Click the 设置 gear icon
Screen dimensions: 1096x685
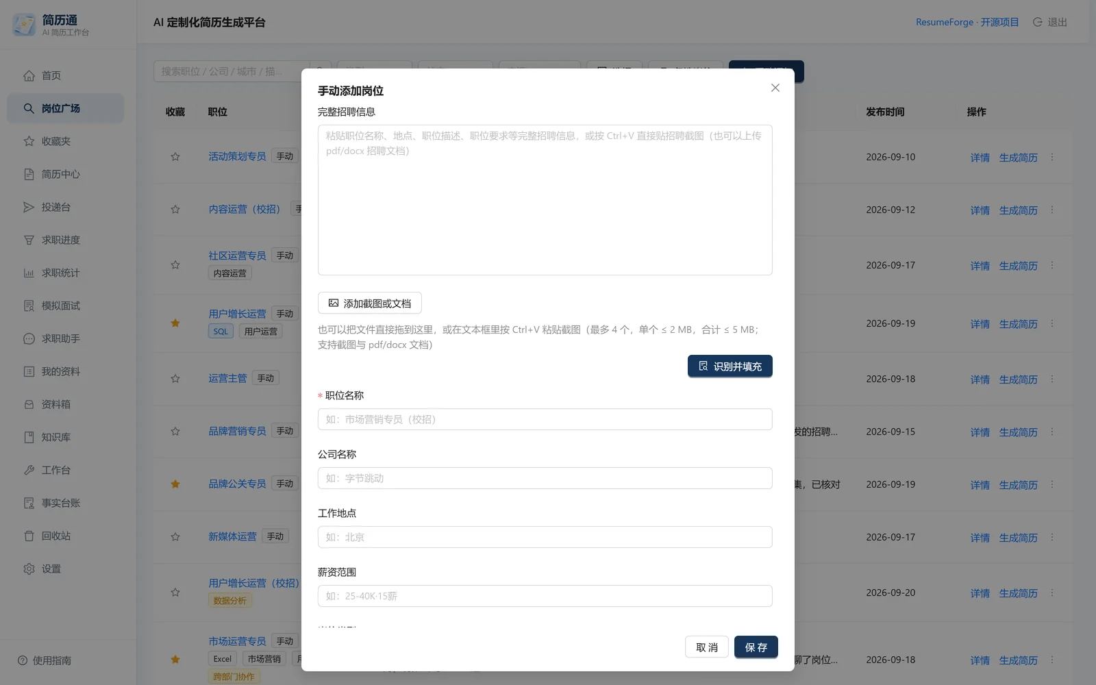29,569
